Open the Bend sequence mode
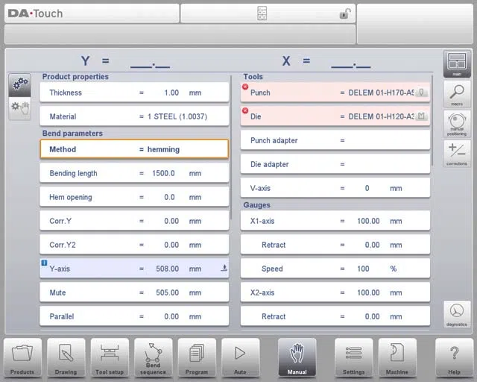 coord(153,358)
